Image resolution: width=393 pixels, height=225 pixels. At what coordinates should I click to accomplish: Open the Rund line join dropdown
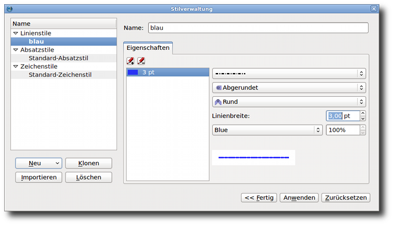click(289, 102)
